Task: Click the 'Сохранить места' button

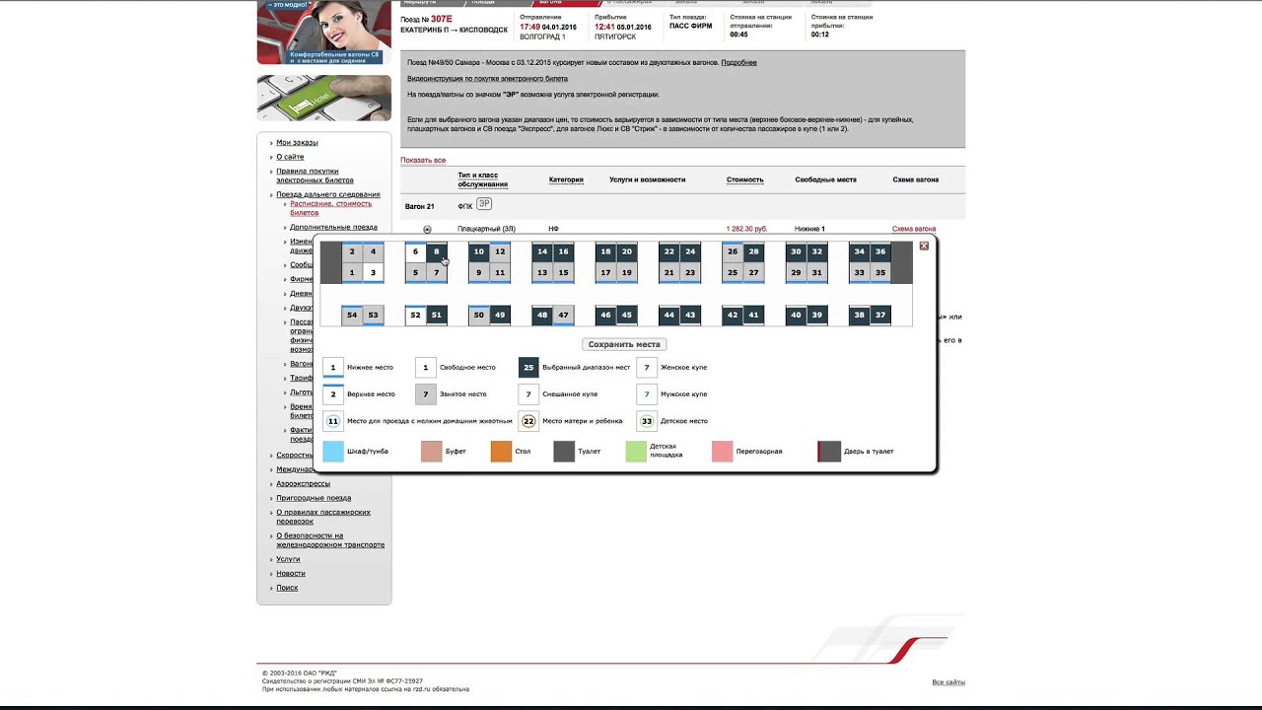Action: [624, 344]
